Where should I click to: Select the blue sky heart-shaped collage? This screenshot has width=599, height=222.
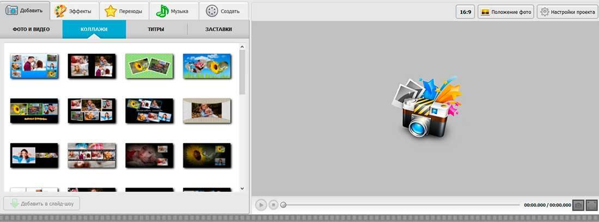pos(207,66)
